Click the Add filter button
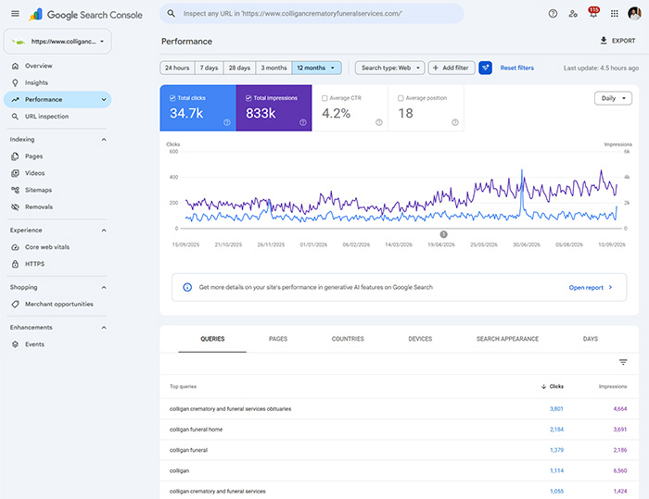The image size is (649, 499). (452, 68)
